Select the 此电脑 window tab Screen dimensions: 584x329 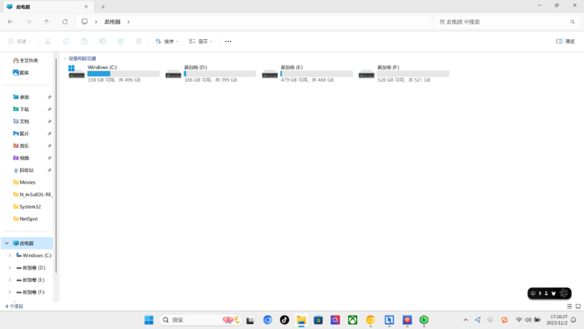(48, 7)
